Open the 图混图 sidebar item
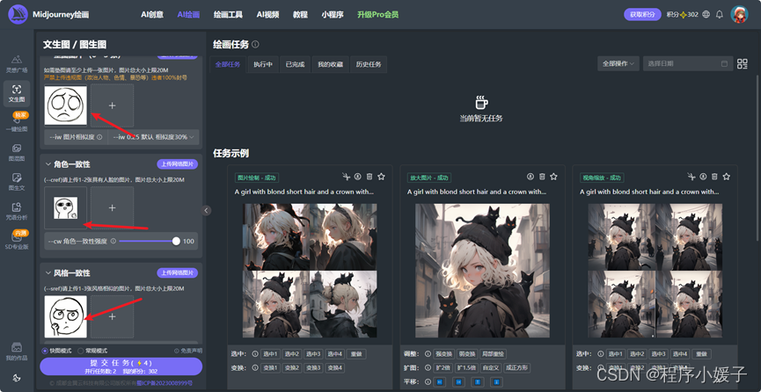 click(x=17, y=152)
